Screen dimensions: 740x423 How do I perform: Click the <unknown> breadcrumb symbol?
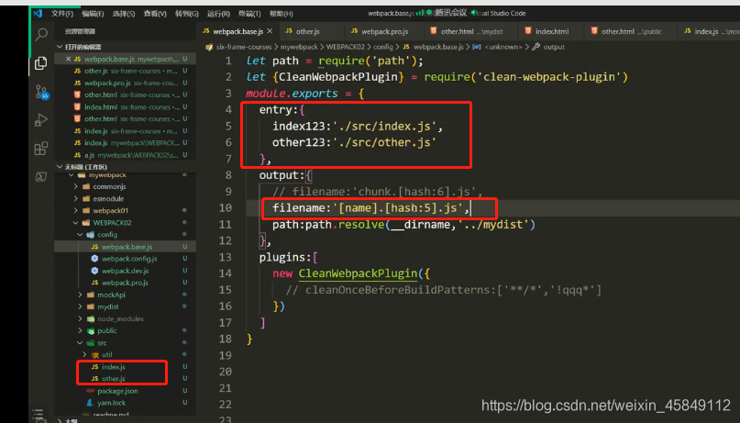pyautogui.click(x=503, y=47)
